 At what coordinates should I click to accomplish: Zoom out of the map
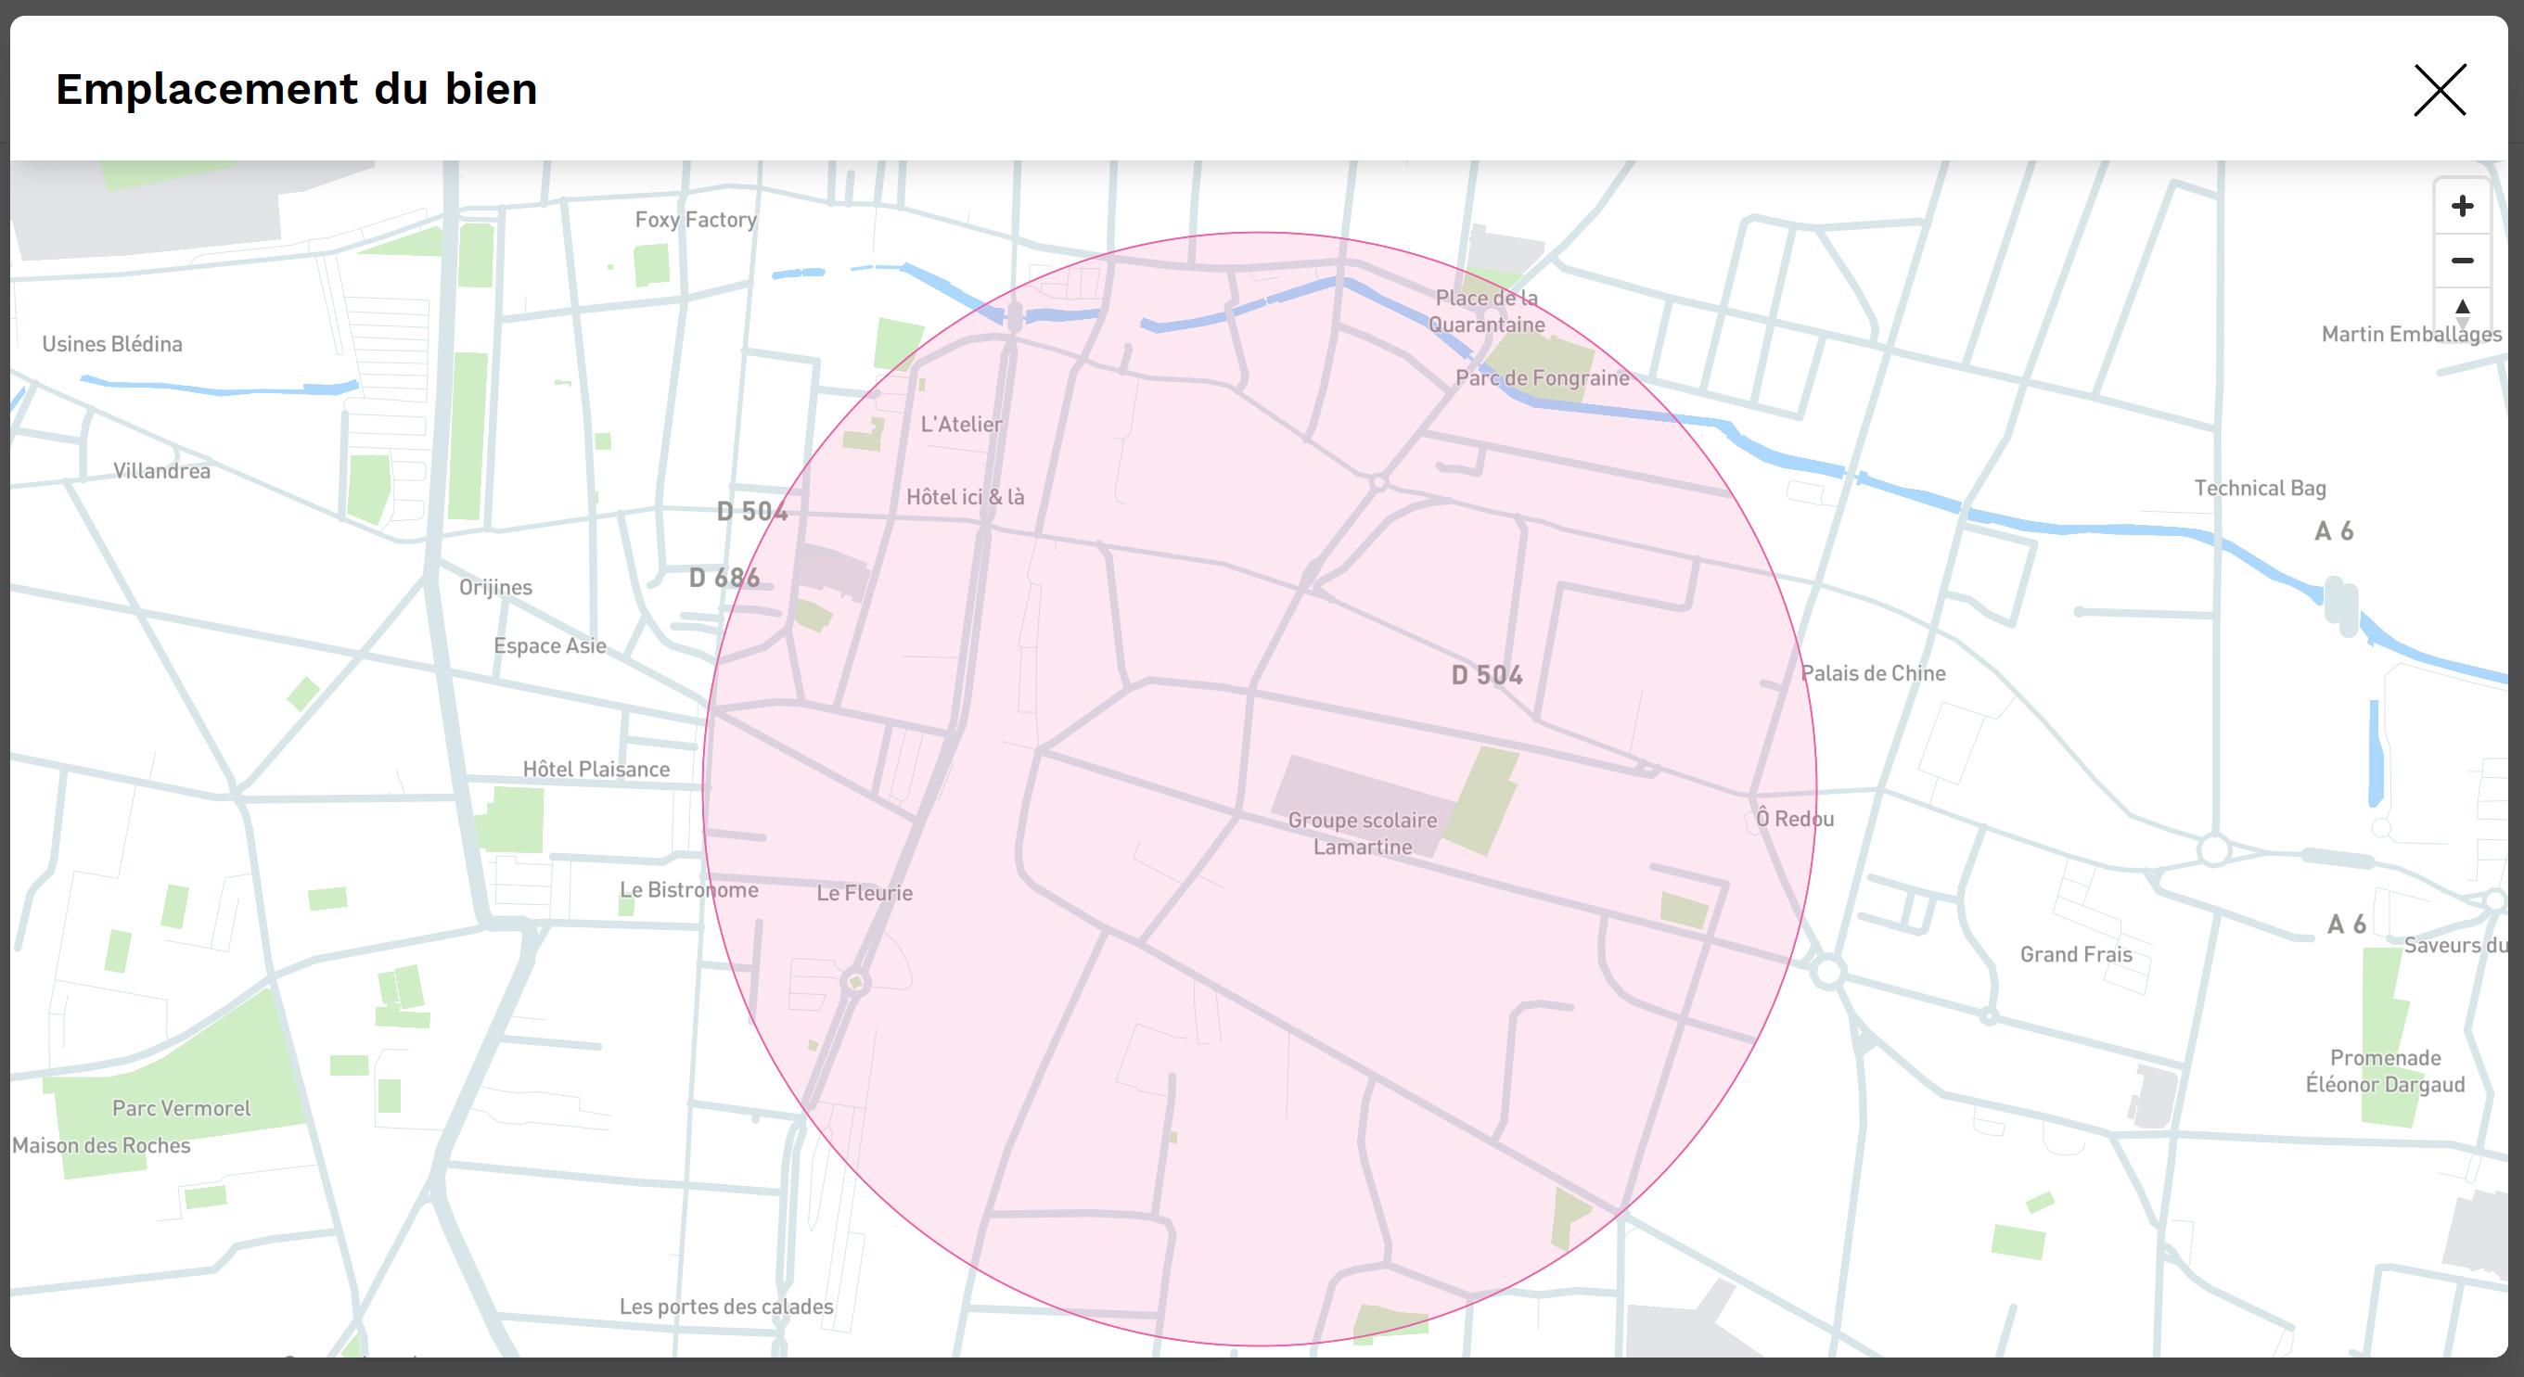pyautogui.click(x=2461, y=261)
